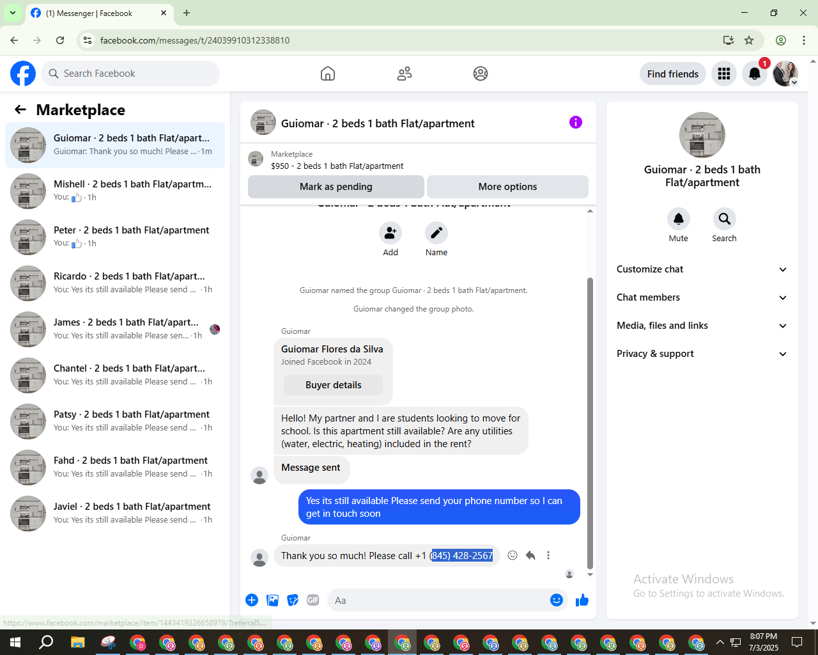Click Mark as pending button
This screenshot has height=655, width=818.
point(336,187)
